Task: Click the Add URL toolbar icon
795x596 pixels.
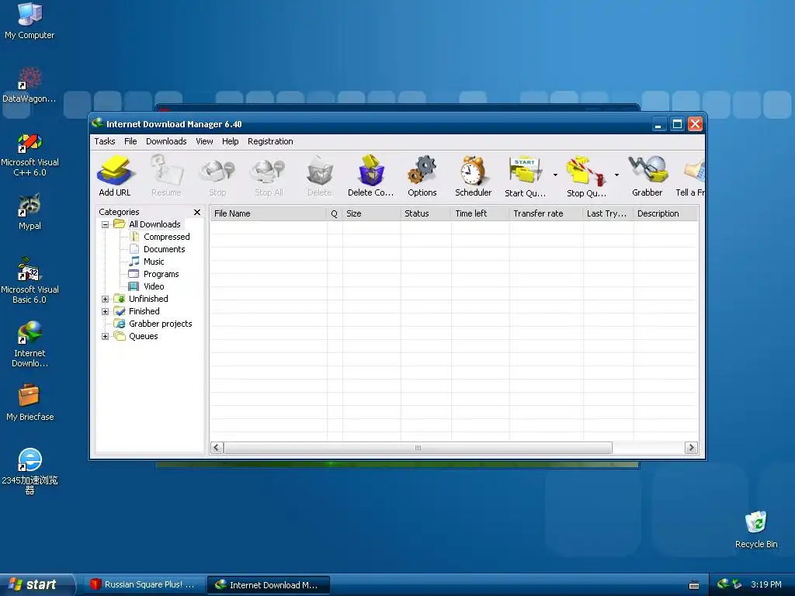Action: coord(115,175)
